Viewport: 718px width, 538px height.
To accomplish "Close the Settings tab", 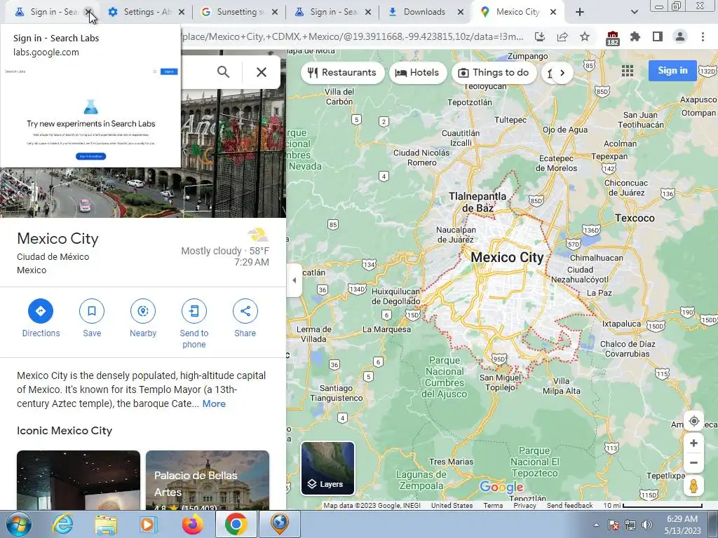I will [182, 12].
